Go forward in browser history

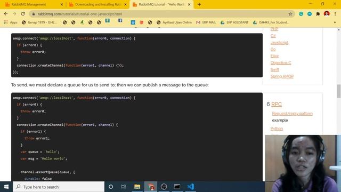[14, 14]
